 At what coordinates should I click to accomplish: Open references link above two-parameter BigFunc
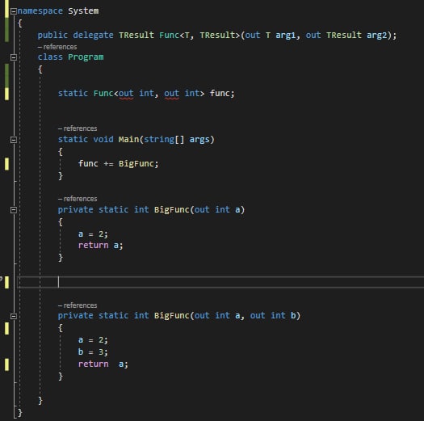[x=78, y=305]
